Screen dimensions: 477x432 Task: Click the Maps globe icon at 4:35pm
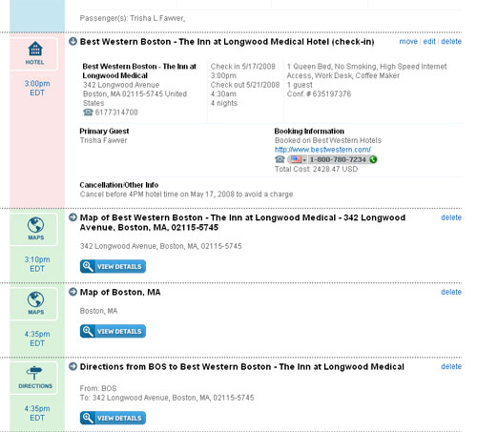click(x=35, y=299)
